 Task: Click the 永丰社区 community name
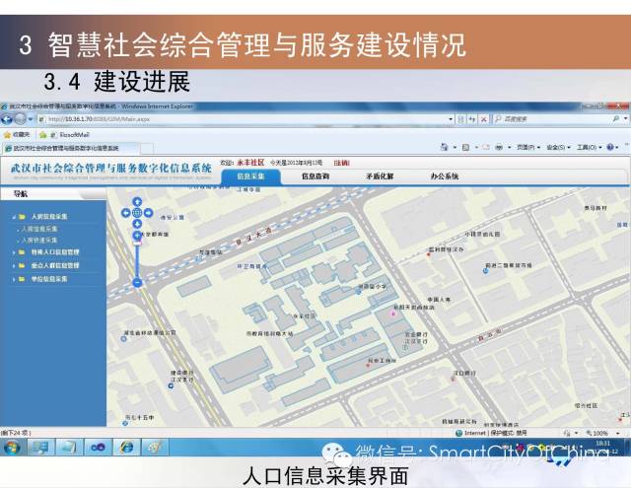coord(250,163)
